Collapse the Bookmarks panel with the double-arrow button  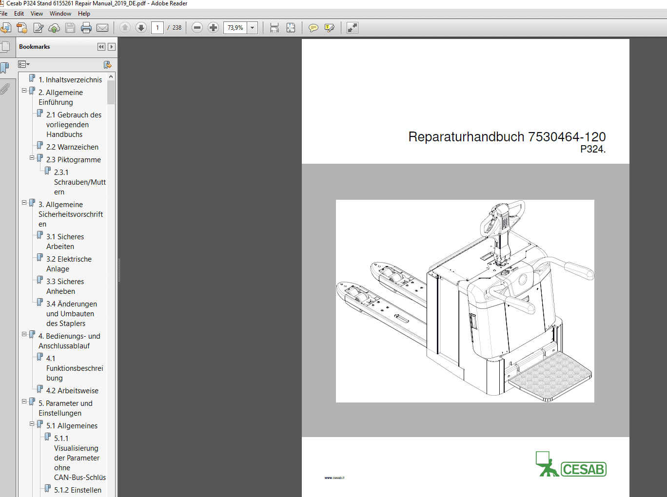[x=101, y=47]
